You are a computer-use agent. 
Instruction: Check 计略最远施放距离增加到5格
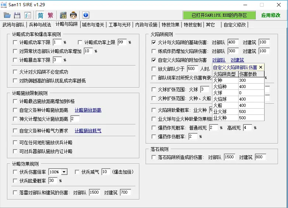pyautogui.click(x=15, y=101)
